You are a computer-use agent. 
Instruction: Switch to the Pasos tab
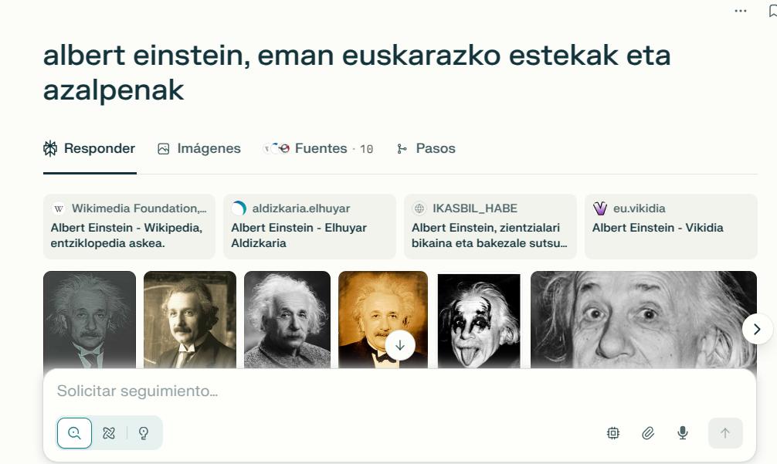pyautogui.click(x=426, y=148)
